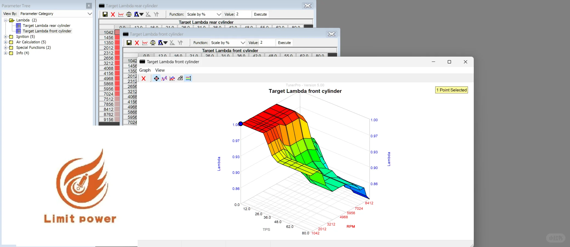This screenshot has width=570, height=247.
Task: Open the Function dropdown in rear cylinder window
Action: point(204,14)
